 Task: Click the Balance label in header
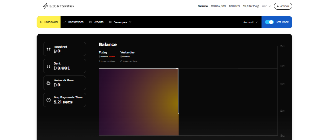203,6
